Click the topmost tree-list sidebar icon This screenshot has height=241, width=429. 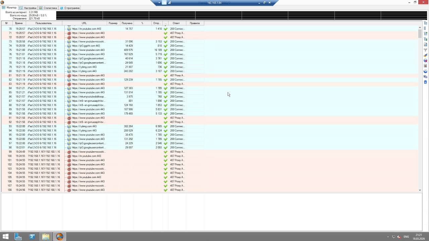[x=425, y=23]
